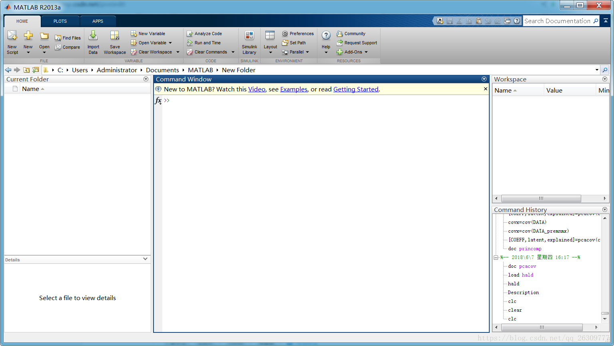This screenshot has width=614, height=346.
Task: Click the Save Workspace icon
Action: [x=115, y=36]
